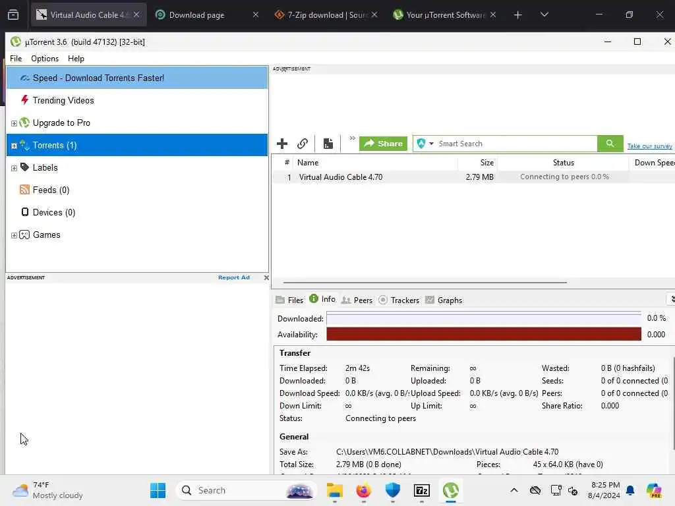The width and height of the screenshot is (675, 506).
Task: Click the Add Torrent from URL link icon
Action: (303, 144)
